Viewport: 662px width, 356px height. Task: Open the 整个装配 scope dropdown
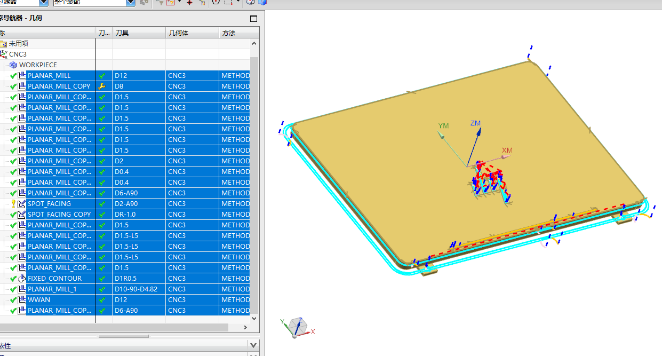pos(130,3)
